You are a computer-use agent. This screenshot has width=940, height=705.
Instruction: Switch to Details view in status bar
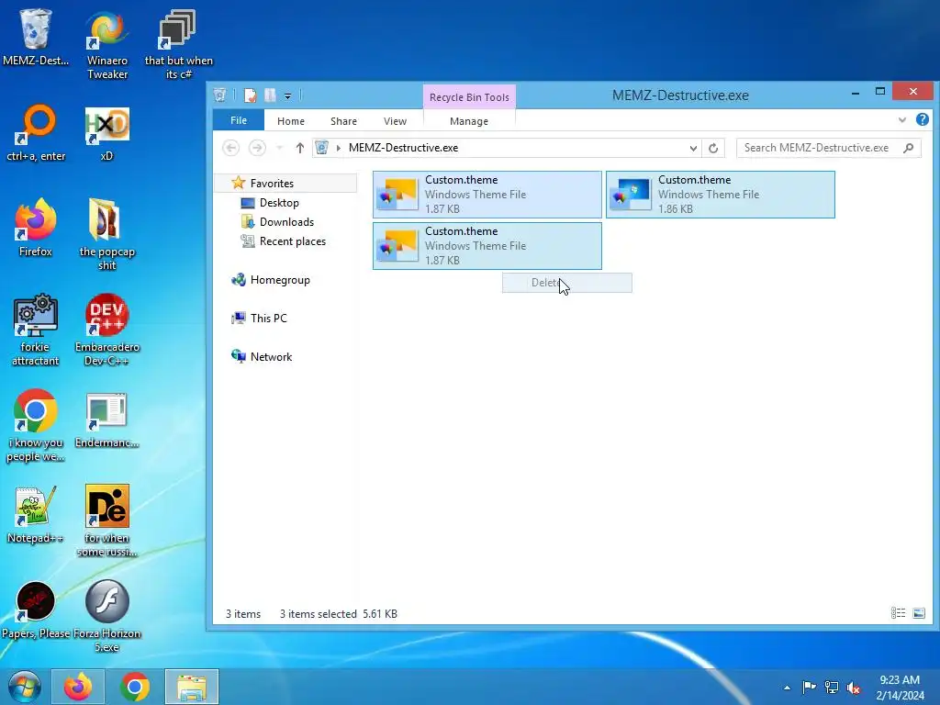pyautogui.click(x=898, y=612)
